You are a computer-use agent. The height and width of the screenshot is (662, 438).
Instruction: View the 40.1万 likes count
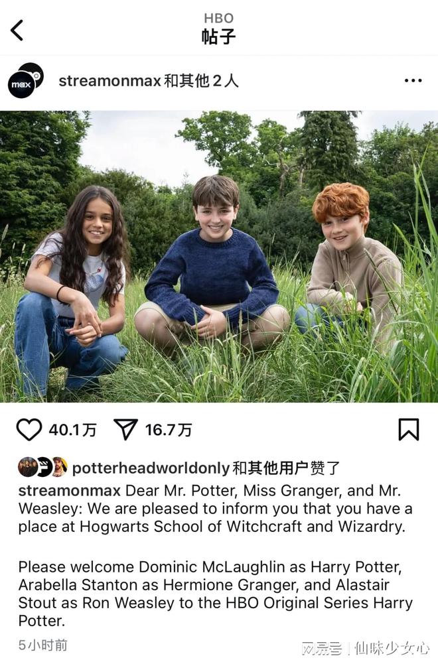[72, 430]
